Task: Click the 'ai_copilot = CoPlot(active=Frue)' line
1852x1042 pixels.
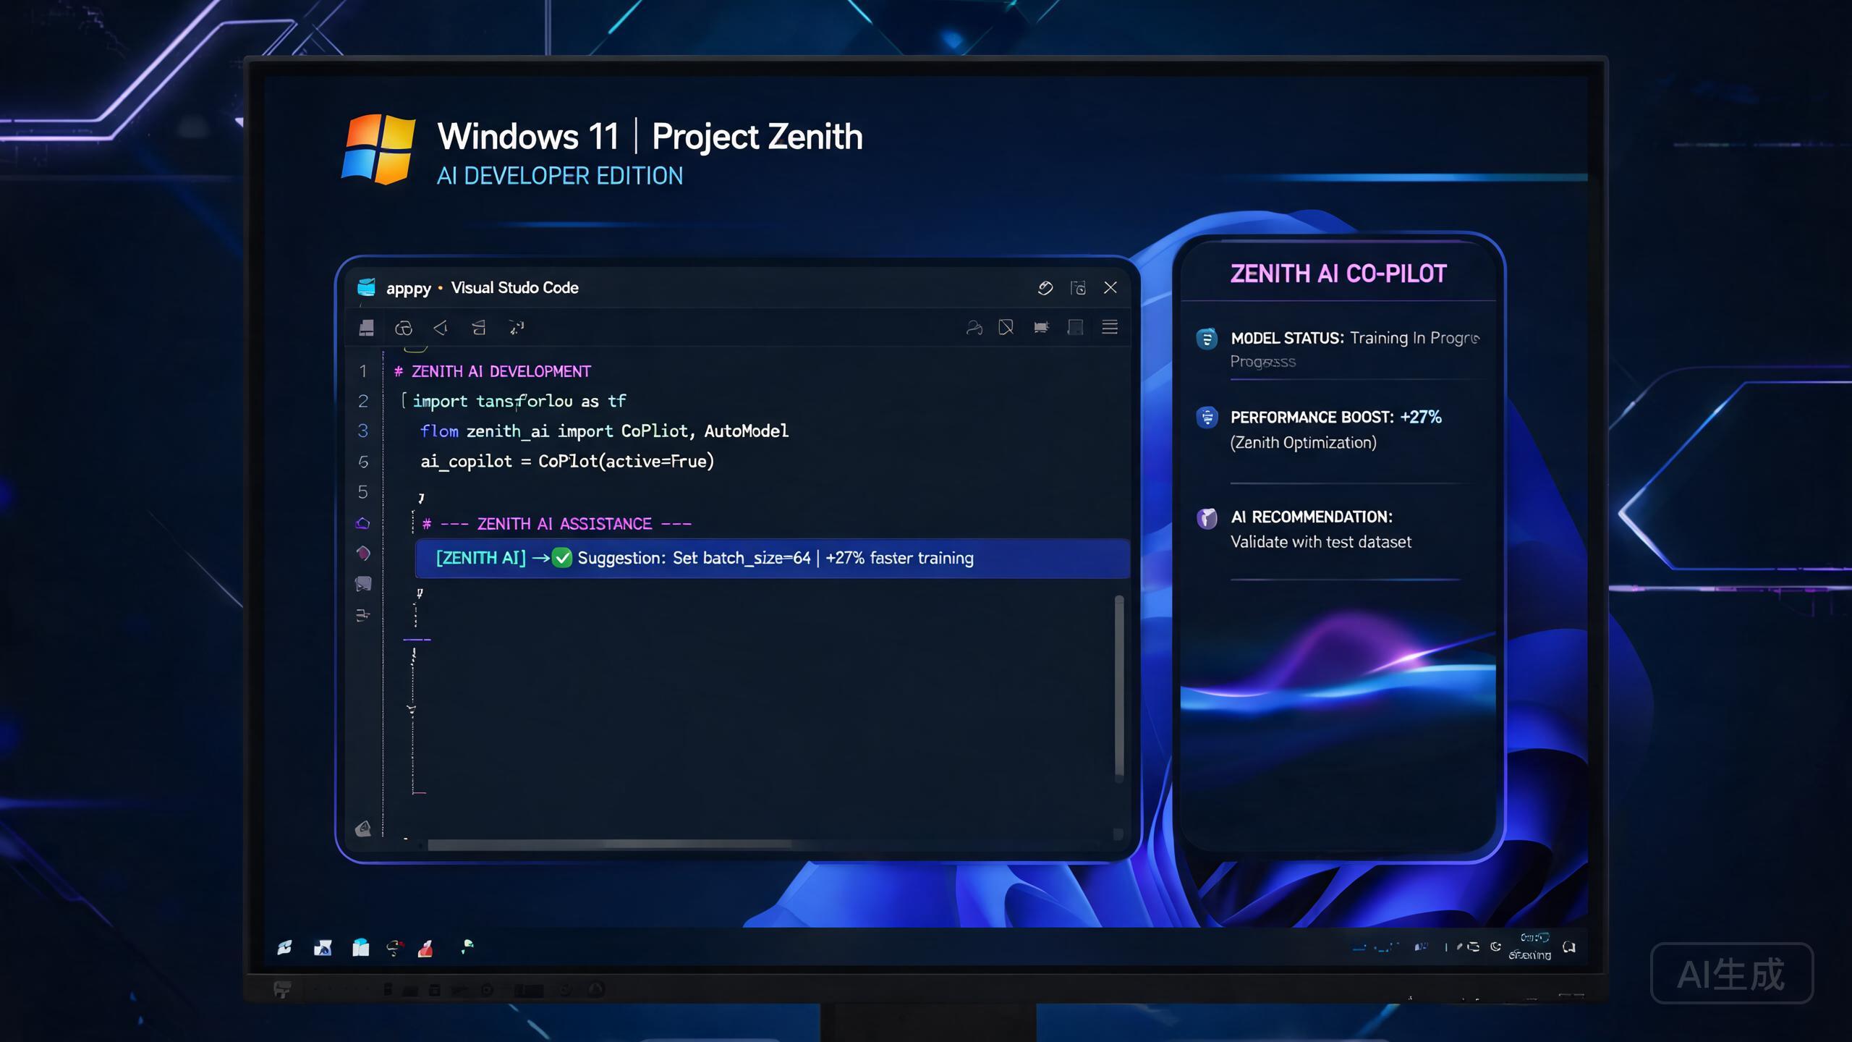Action: 567,462
